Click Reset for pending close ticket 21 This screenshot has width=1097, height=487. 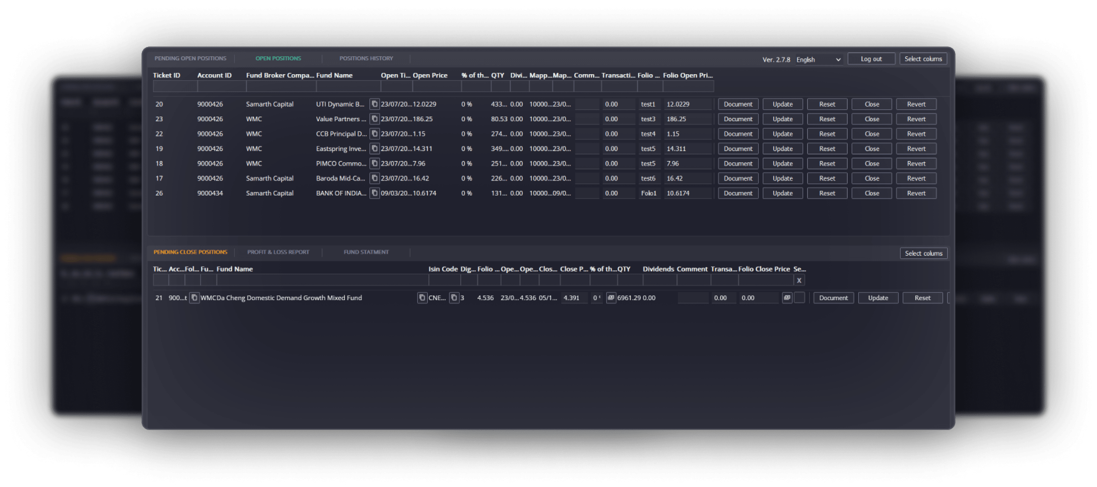click(922, 298)
